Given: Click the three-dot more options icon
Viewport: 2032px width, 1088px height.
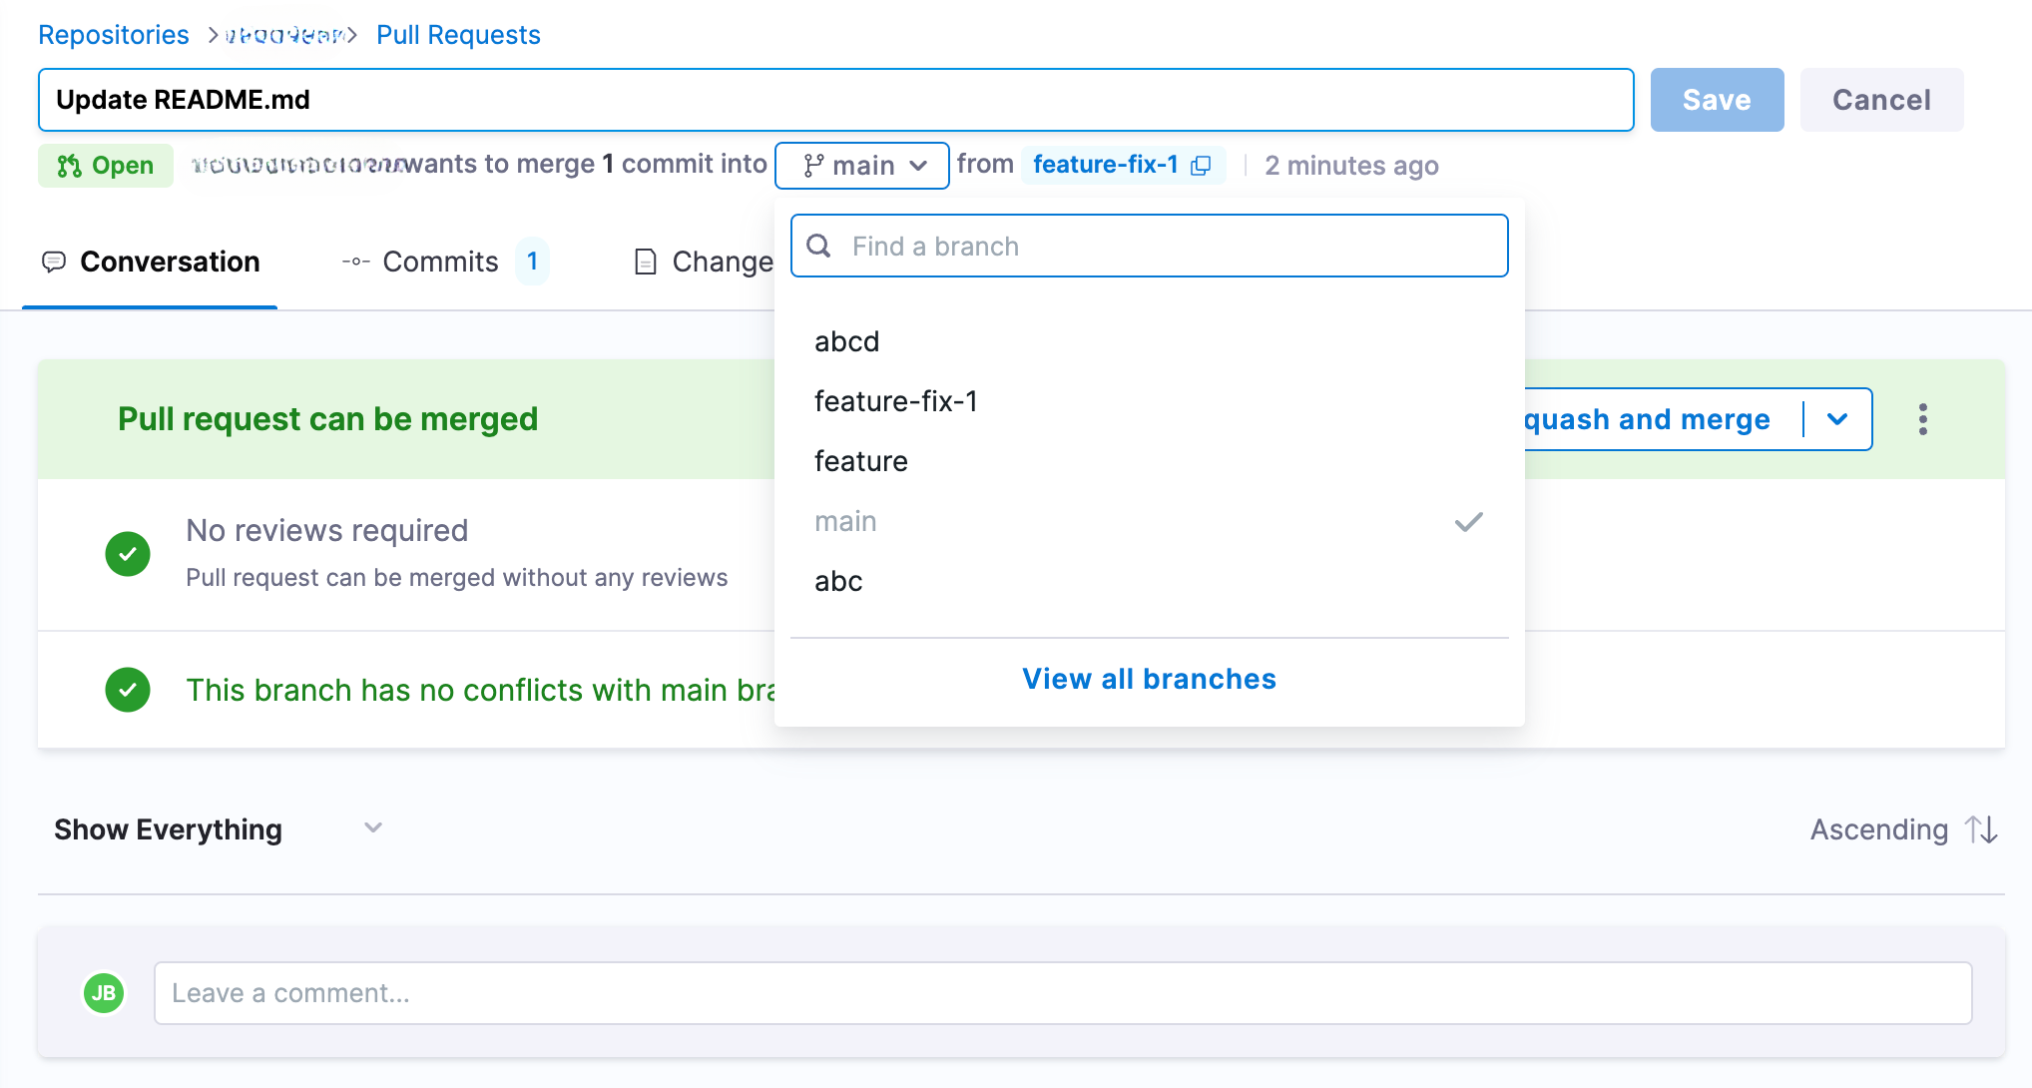Looking at the screenshot, I should [x=1922, y=419].
